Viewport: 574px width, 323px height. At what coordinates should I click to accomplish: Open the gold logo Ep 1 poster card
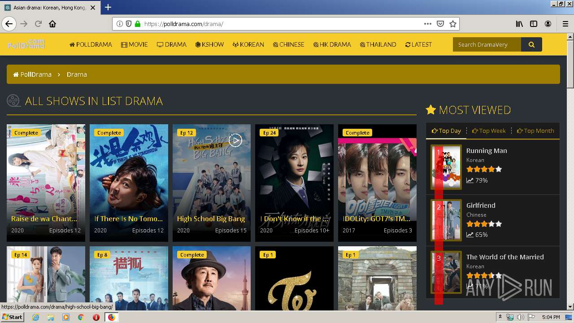pos(294,278)
